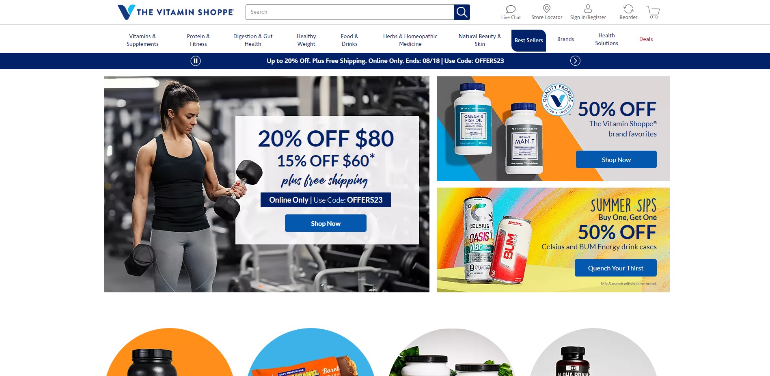Click The Vitamin Shoppe logo
Image resolution: width=770 pixels, height=376 pixels.
175,12
